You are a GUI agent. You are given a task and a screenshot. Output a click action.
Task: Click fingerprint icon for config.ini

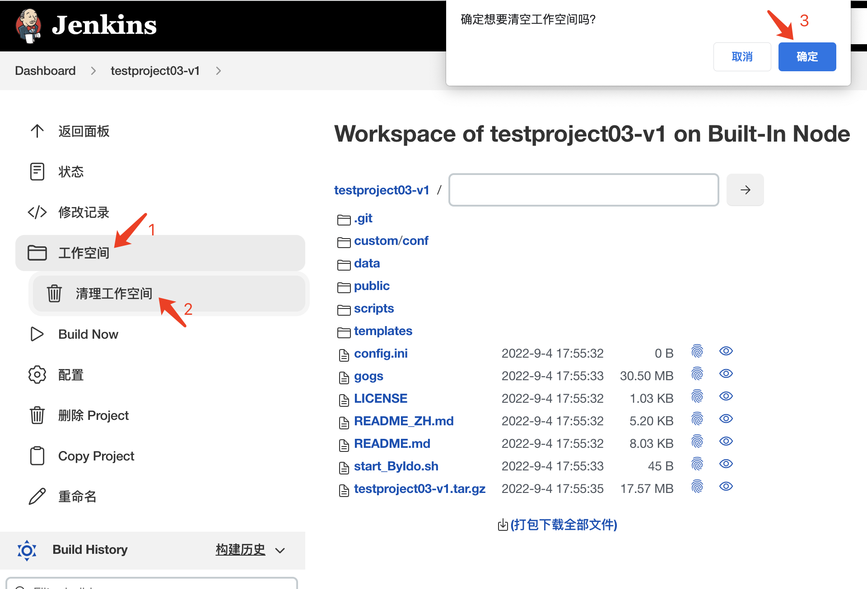point(697,351)
